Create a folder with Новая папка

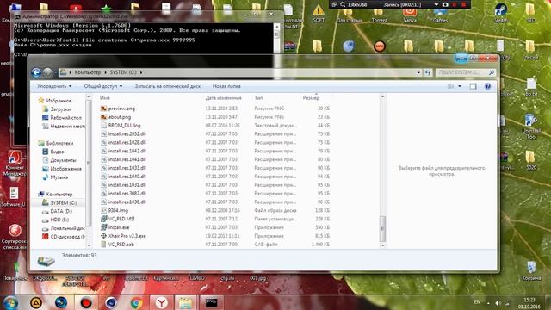pos(226,86)
